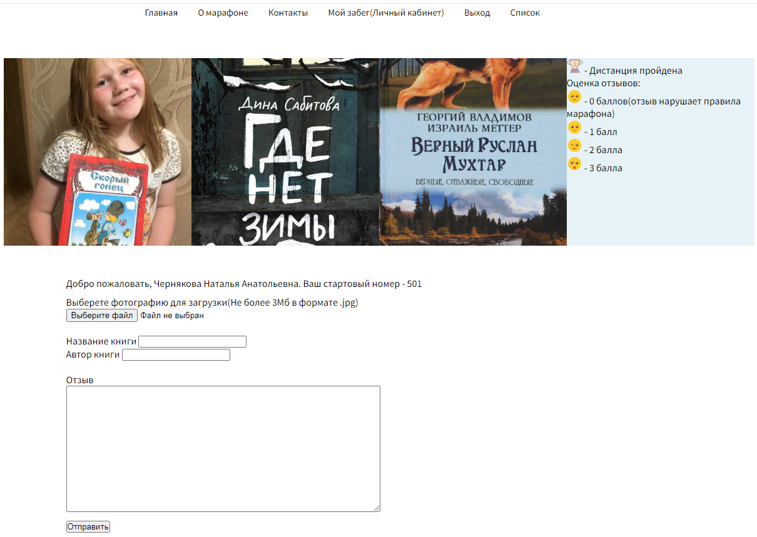Screen dimensions: 757x537
Task: Click the Выберете фотографию для загрузки instruction text
Action: pos(212,303)
